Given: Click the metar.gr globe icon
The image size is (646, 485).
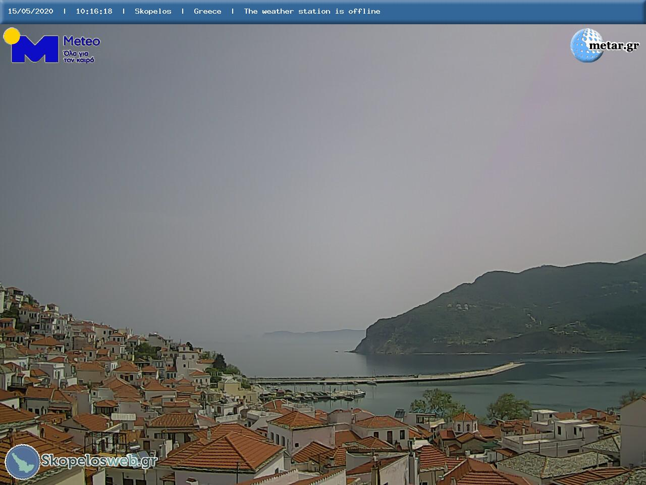Looking at the screenshot, I should pyautogui.click(x=585, y=45).
